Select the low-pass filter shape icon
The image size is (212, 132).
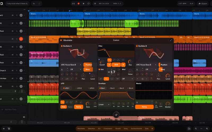tap(109, 60)
